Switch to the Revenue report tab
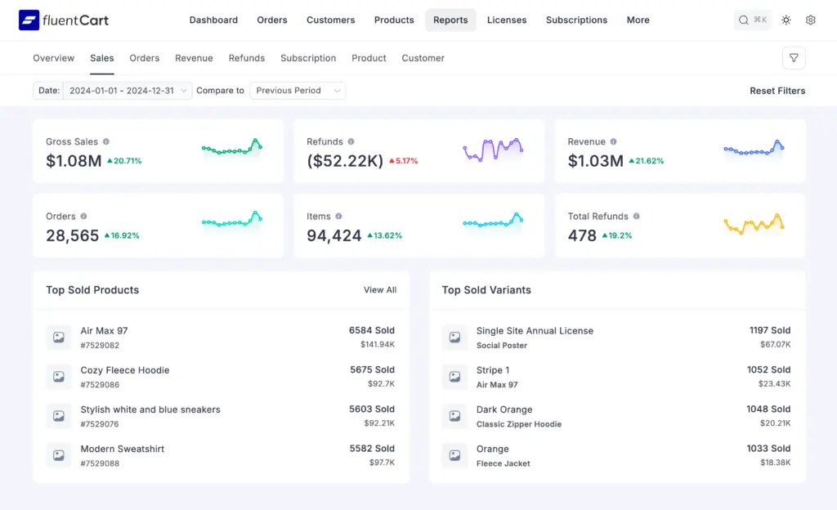The width and height of the screenshot is (837, 510). pyautogui.click(x=194, y=58)
